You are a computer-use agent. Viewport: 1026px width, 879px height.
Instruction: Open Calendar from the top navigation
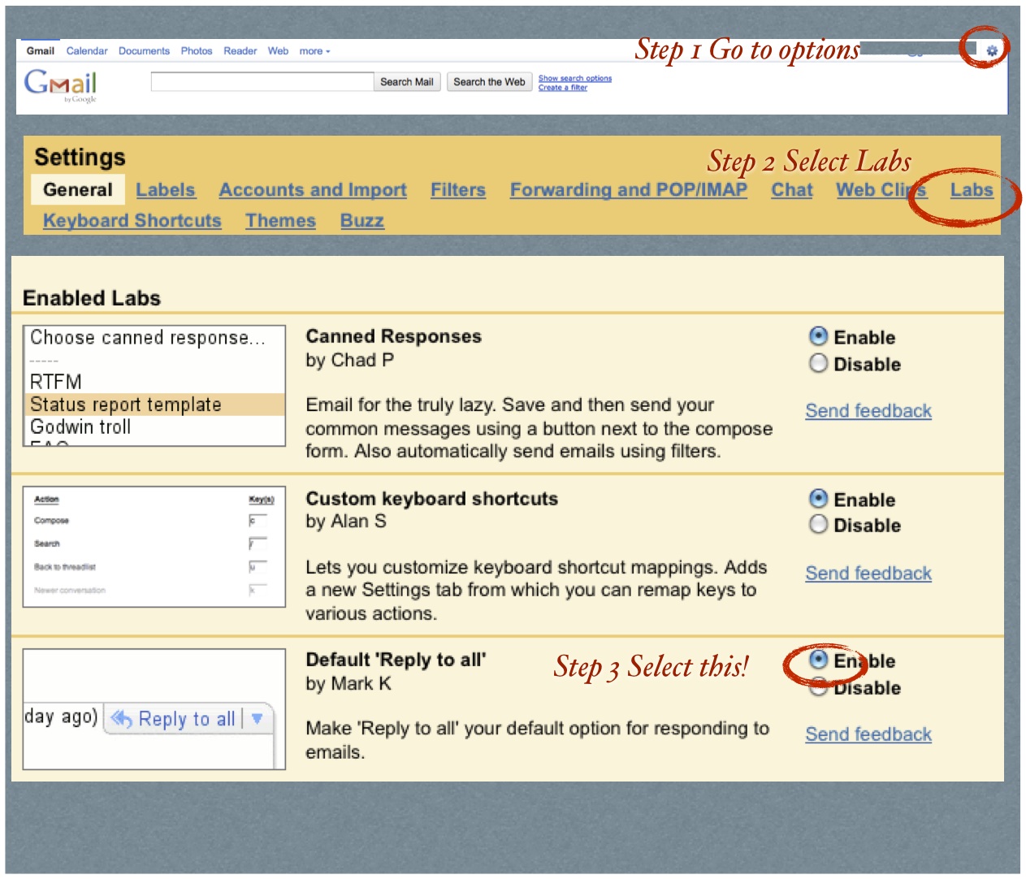pos(87,51)
